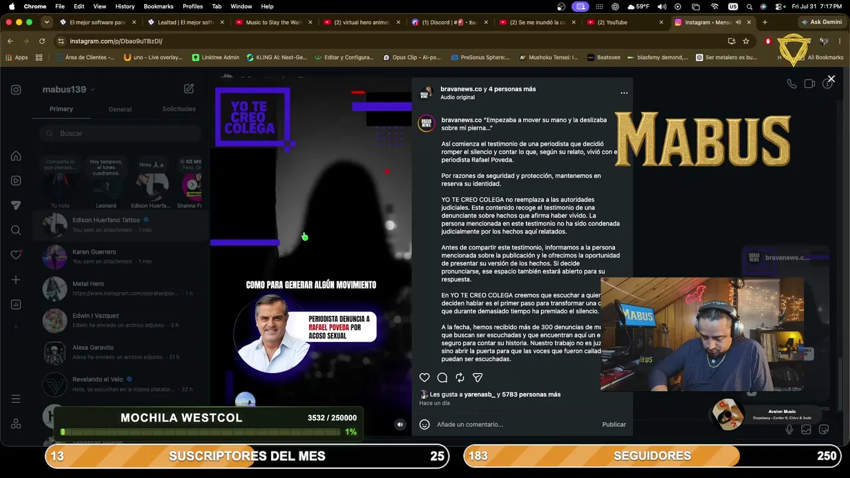
Task: Click the Buscar search field
Action: (x=120, y=133)
